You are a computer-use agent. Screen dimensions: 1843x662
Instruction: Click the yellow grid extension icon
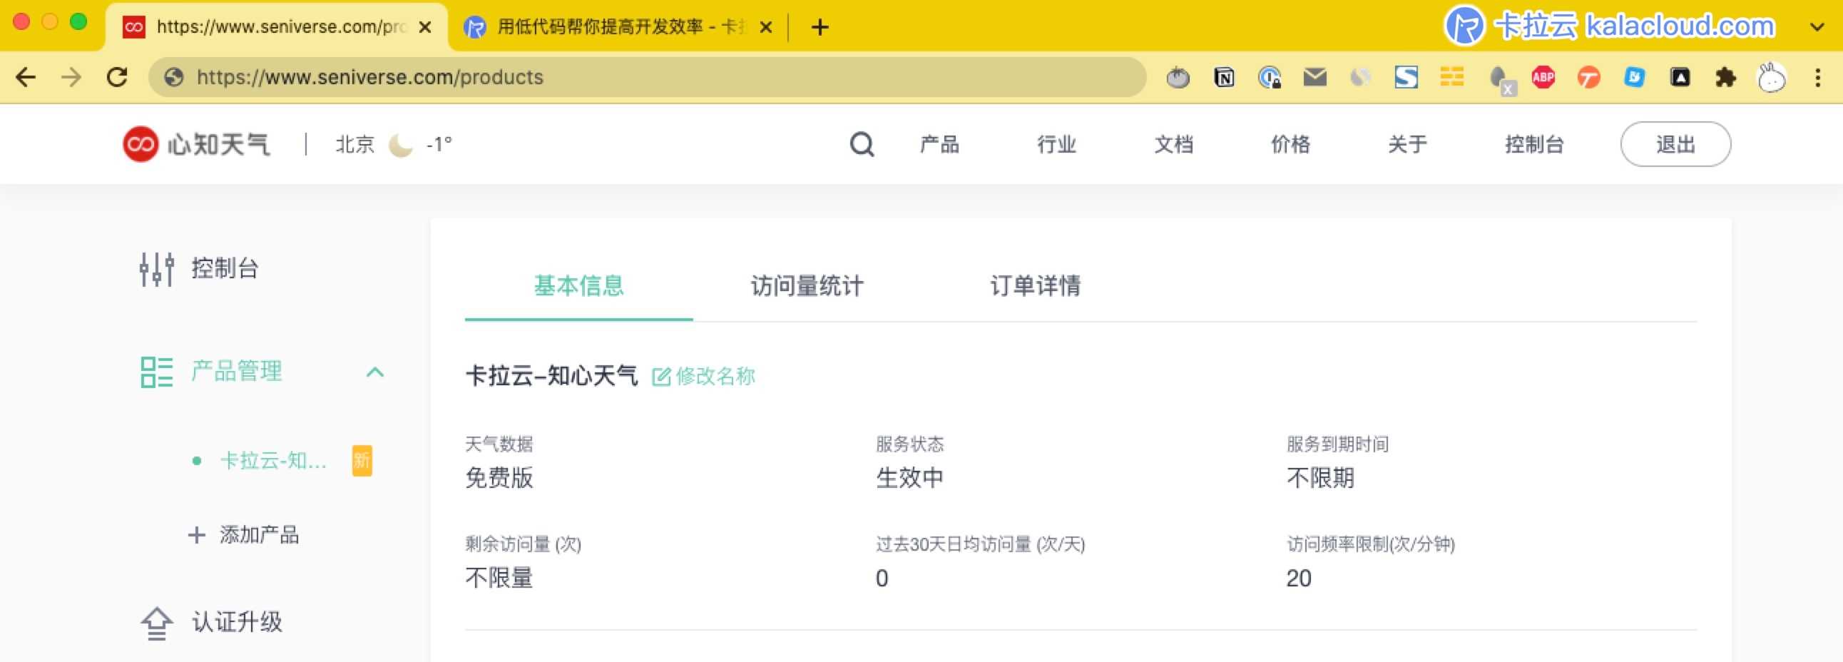[x=1451, y=77]
